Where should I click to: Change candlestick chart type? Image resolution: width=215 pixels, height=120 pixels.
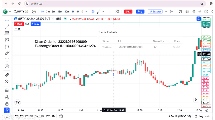pos(93,12)
